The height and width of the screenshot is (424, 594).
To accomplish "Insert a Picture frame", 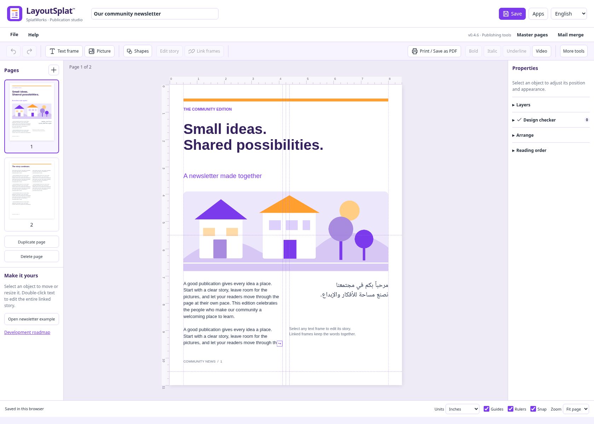I will point(100,51).
